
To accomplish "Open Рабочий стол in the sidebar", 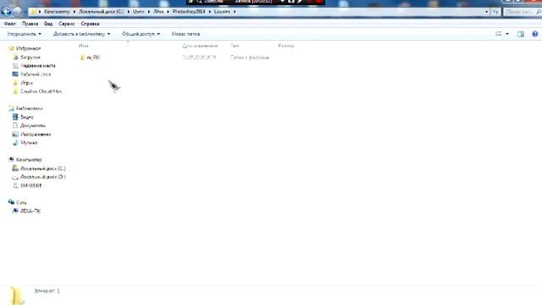I will click(36, 75).
